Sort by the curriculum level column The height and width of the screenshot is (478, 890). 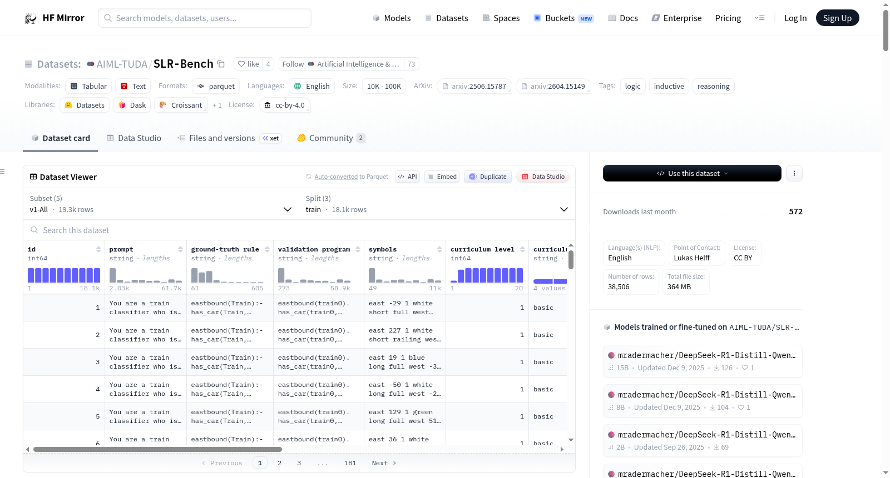coord(522,249)
